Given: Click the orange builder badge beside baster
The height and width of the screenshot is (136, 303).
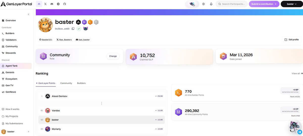Looking at the screenshot, I should pyautogui.click(x=90, y=22).
